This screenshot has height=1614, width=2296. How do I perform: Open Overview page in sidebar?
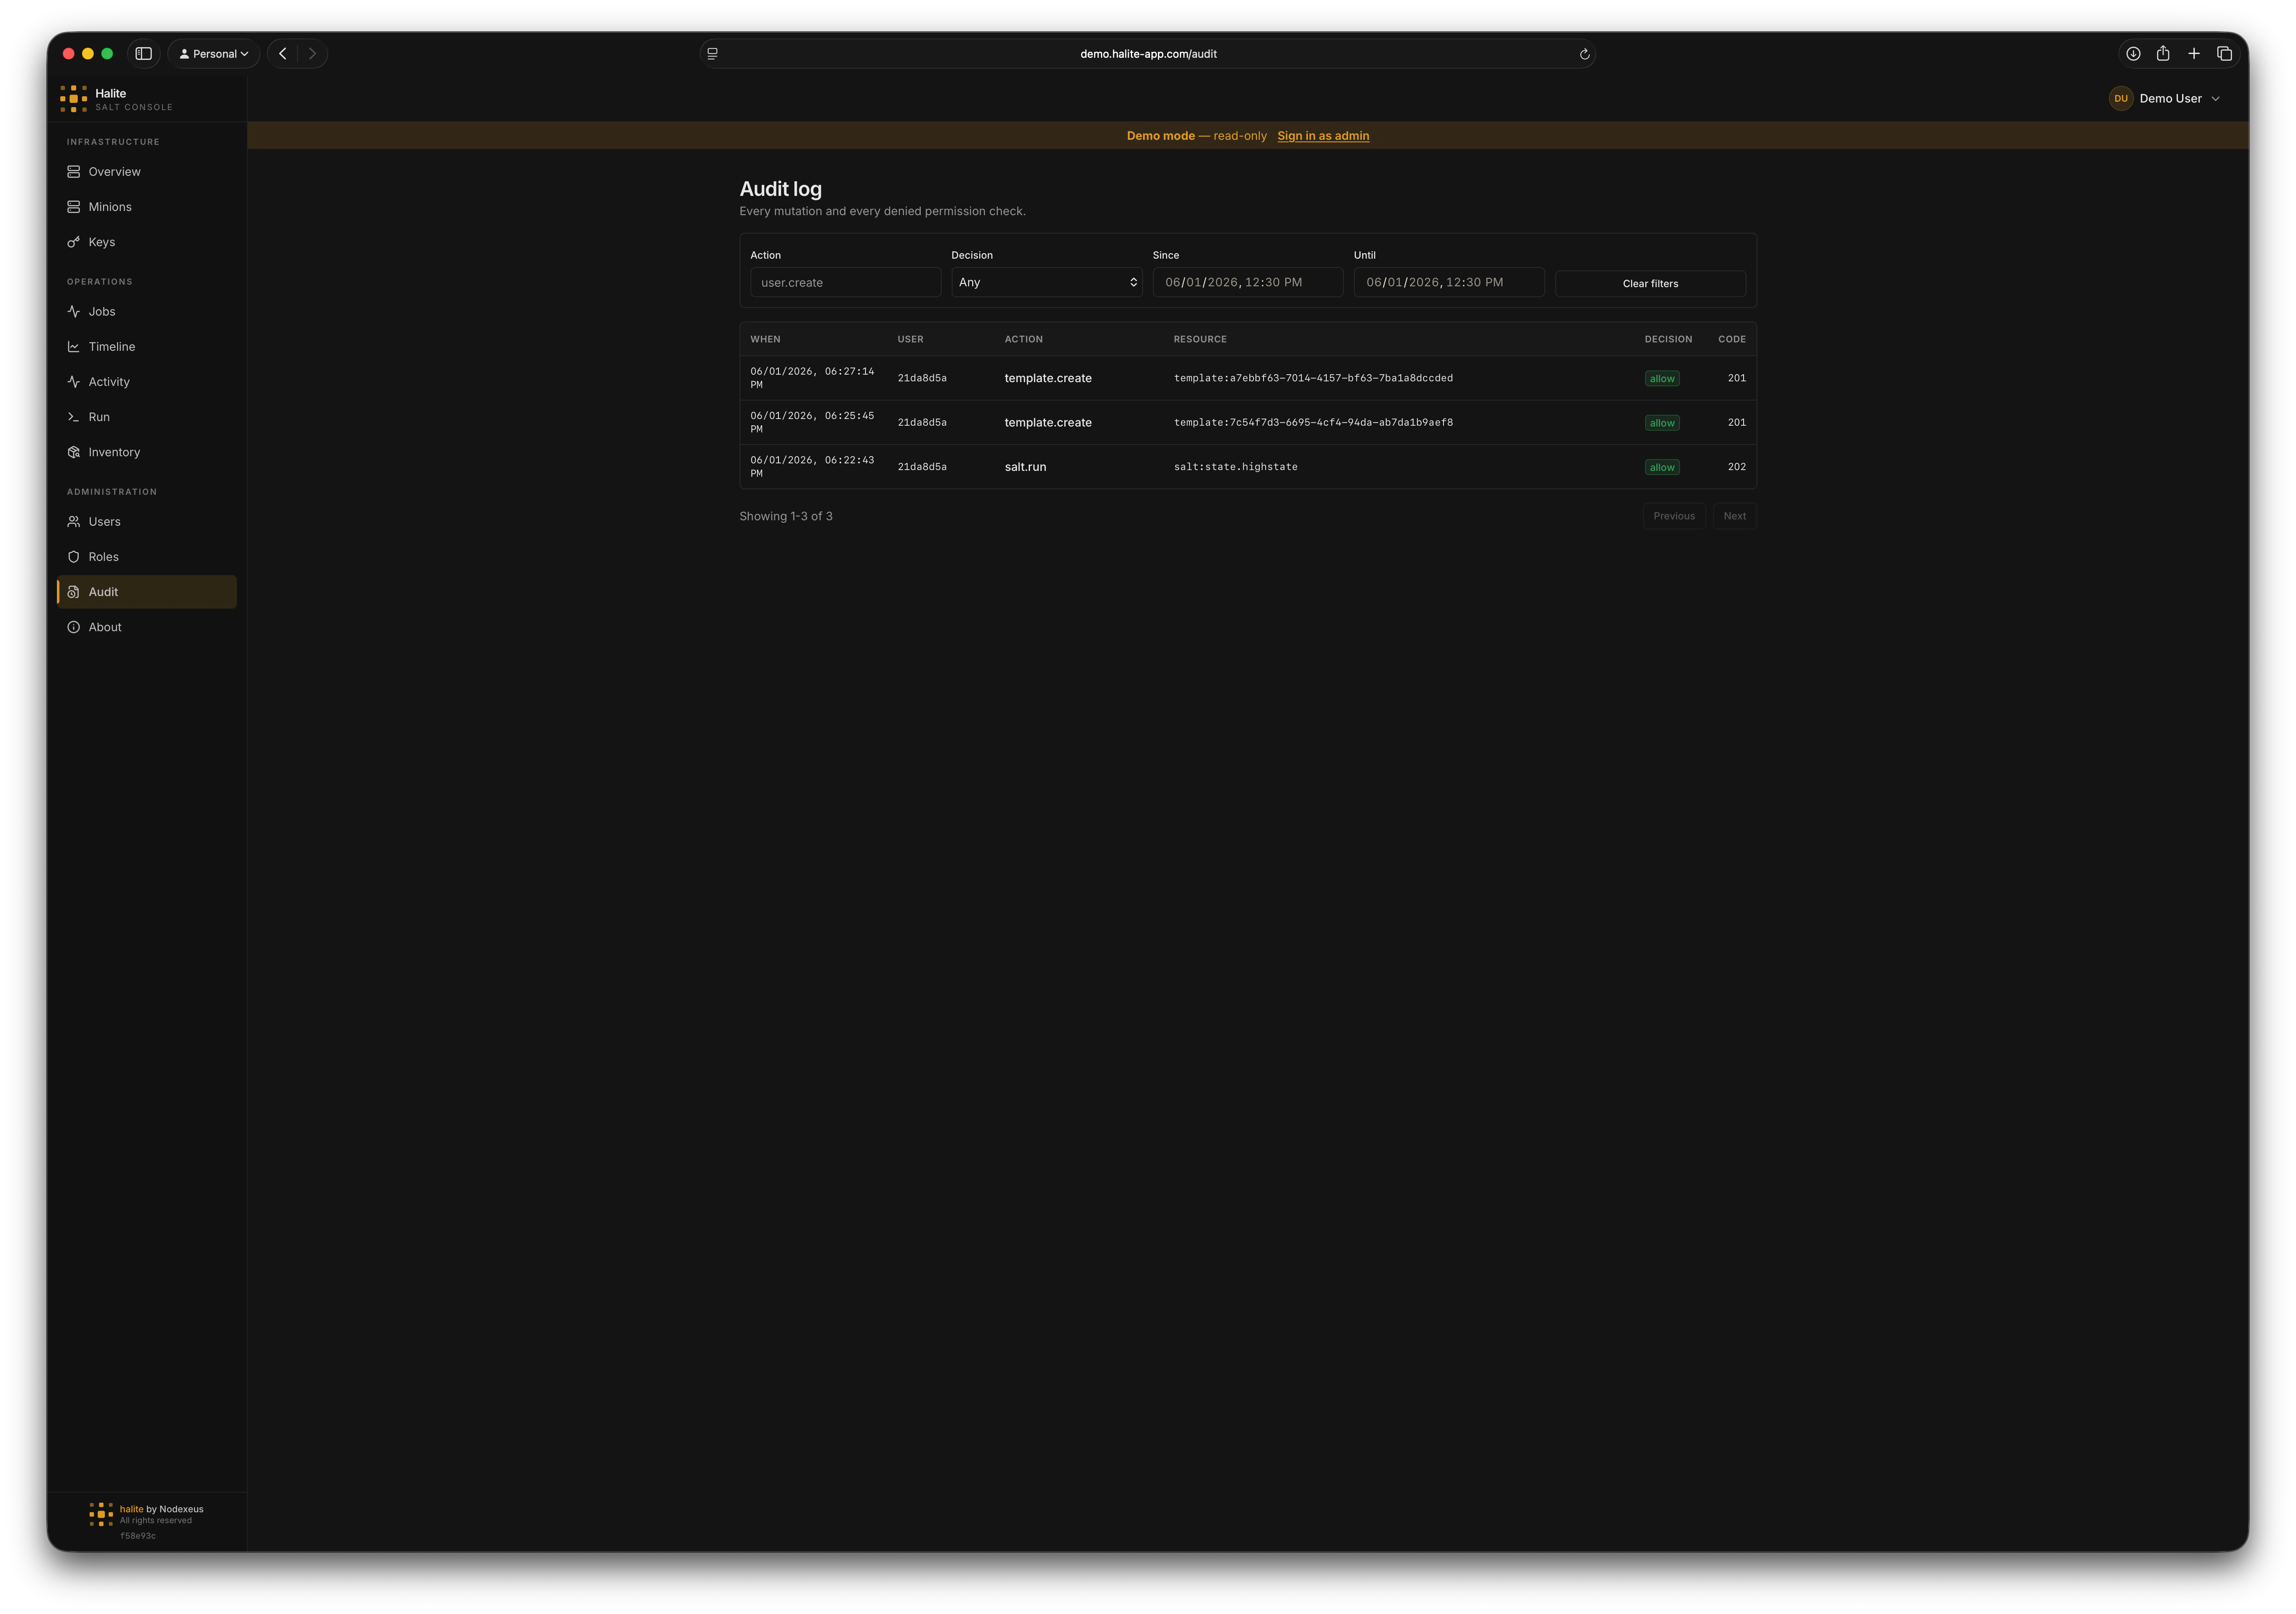[146, 172]
